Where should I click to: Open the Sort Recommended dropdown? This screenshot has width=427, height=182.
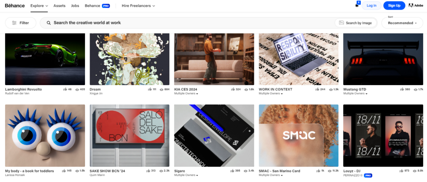click(402, 23)
